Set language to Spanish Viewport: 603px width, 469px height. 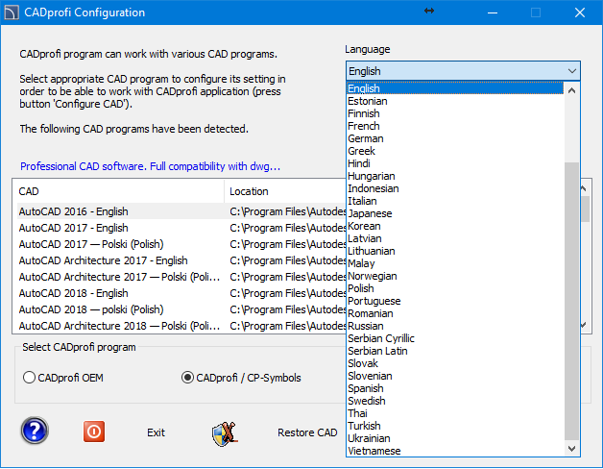tap(455, 388)
